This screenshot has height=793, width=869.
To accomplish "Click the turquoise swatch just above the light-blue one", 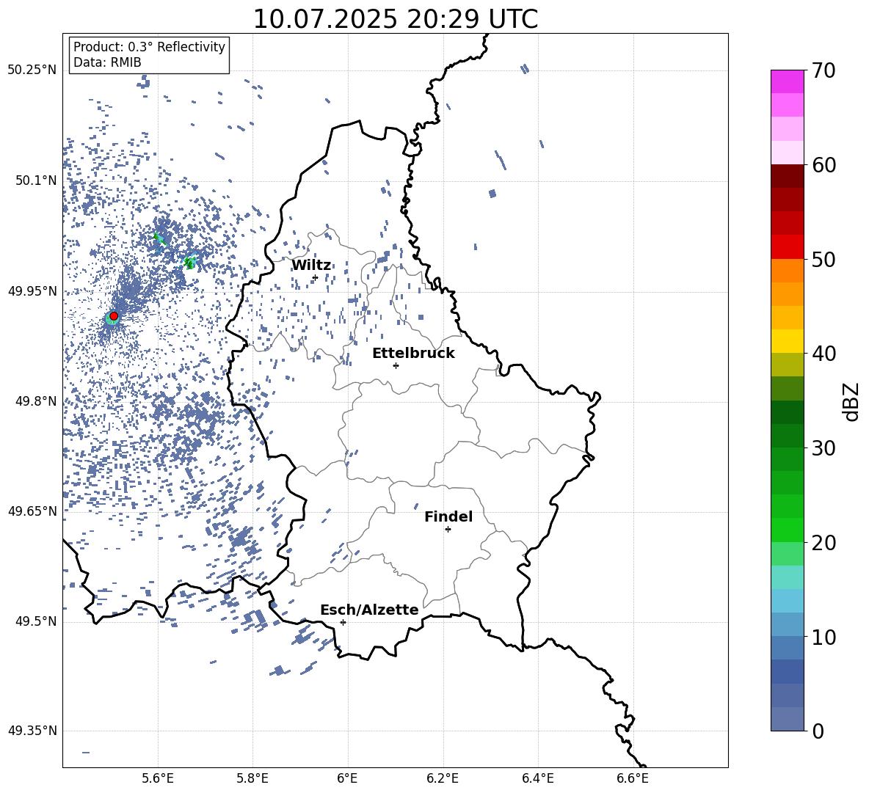I will pyautogui.click(x=788, y=577).
